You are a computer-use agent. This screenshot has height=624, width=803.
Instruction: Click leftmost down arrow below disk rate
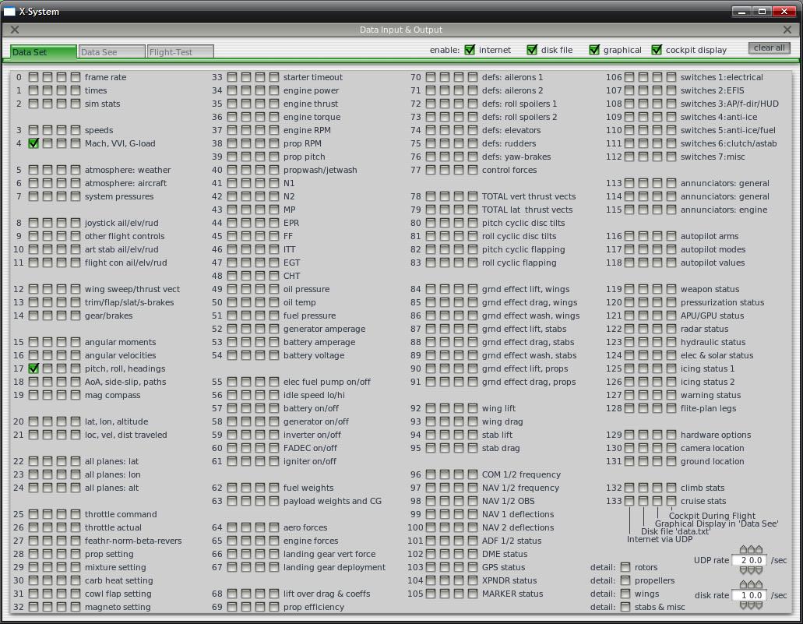[x=743, y=605]
